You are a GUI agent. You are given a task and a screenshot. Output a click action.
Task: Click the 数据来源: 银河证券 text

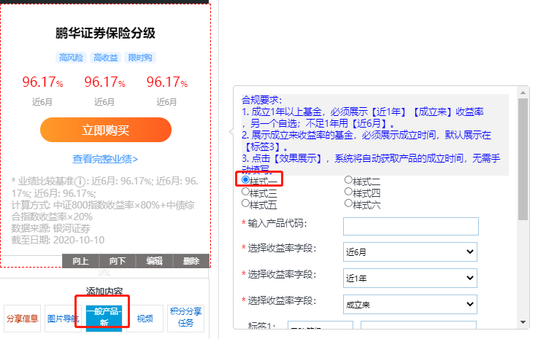pyautogui.click(x=51, y=228)
